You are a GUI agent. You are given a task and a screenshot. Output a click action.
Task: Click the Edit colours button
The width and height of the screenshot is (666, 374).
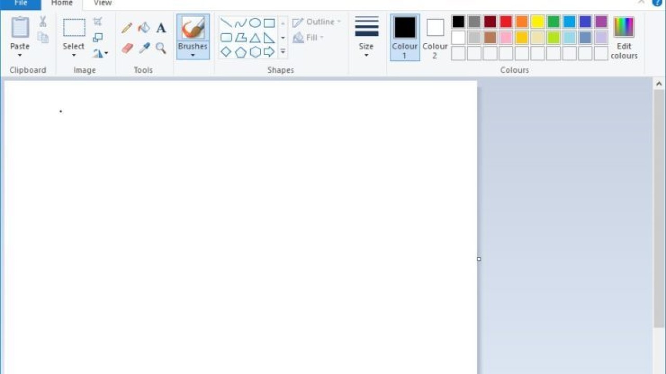tap(624, 37)
